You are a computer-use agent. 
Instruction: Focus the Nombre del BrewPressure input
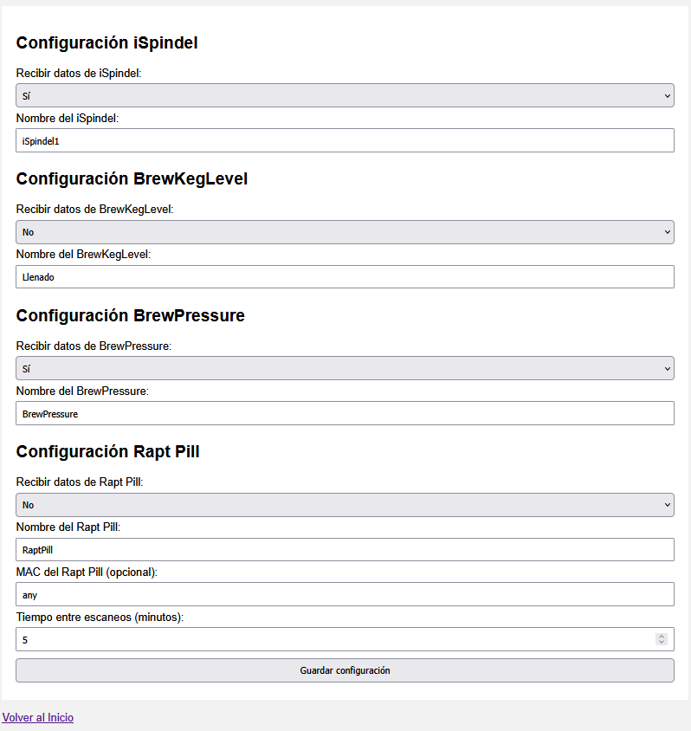point(345,413)
